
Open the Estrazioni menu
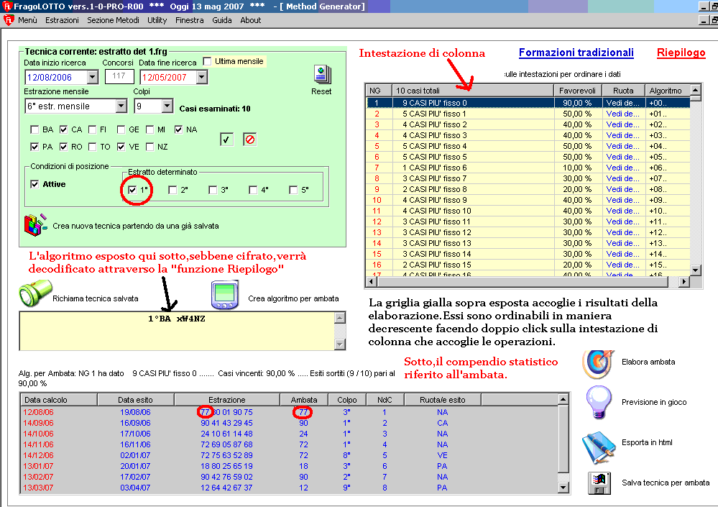point(62,20)
